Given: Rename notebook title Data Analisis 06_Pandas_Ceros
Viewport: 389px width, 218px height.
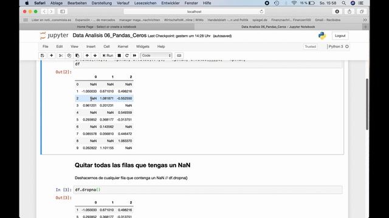Looking at the screenshot, I should click(x=109, y=36).
